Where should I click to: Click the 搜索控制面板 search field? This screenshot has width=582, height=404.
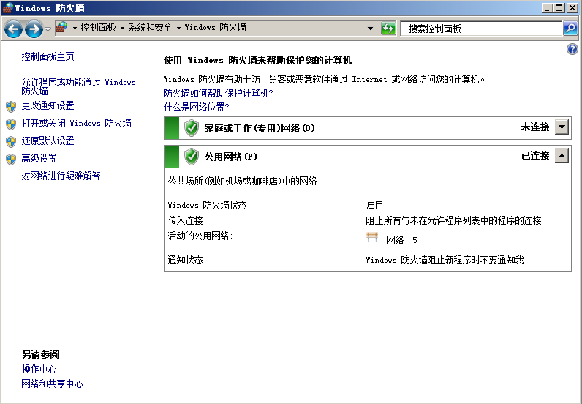click(x=480, y=29)
